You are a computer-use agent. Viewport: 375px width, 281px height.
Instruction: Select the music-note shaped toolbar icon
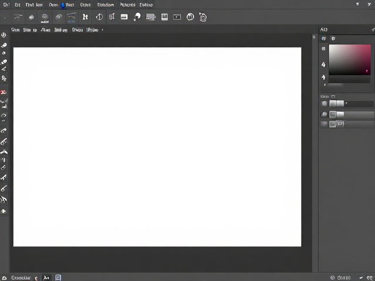137,17
